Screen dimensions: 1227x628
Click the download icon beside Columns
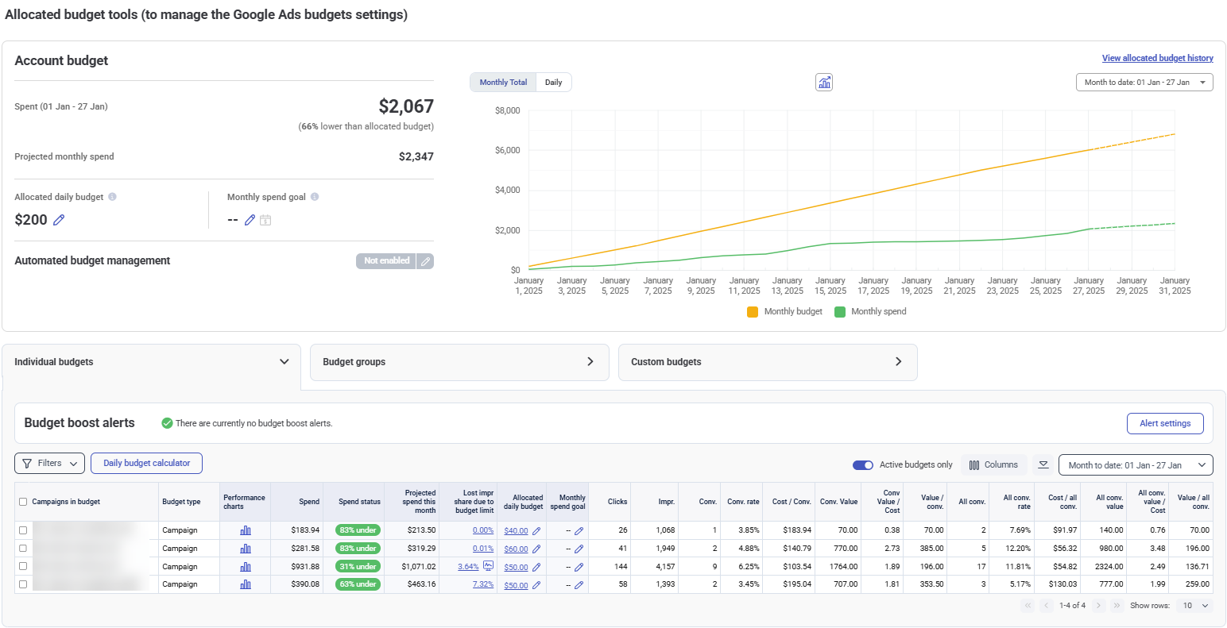pyautogui.click(x=1043, y=464)
